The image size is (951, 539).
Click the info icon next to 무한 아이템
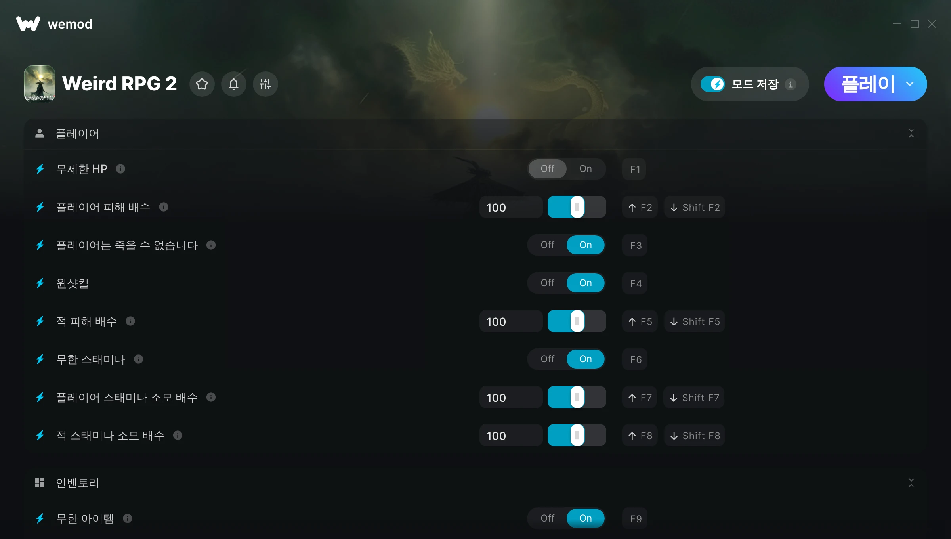coord(128,518)
